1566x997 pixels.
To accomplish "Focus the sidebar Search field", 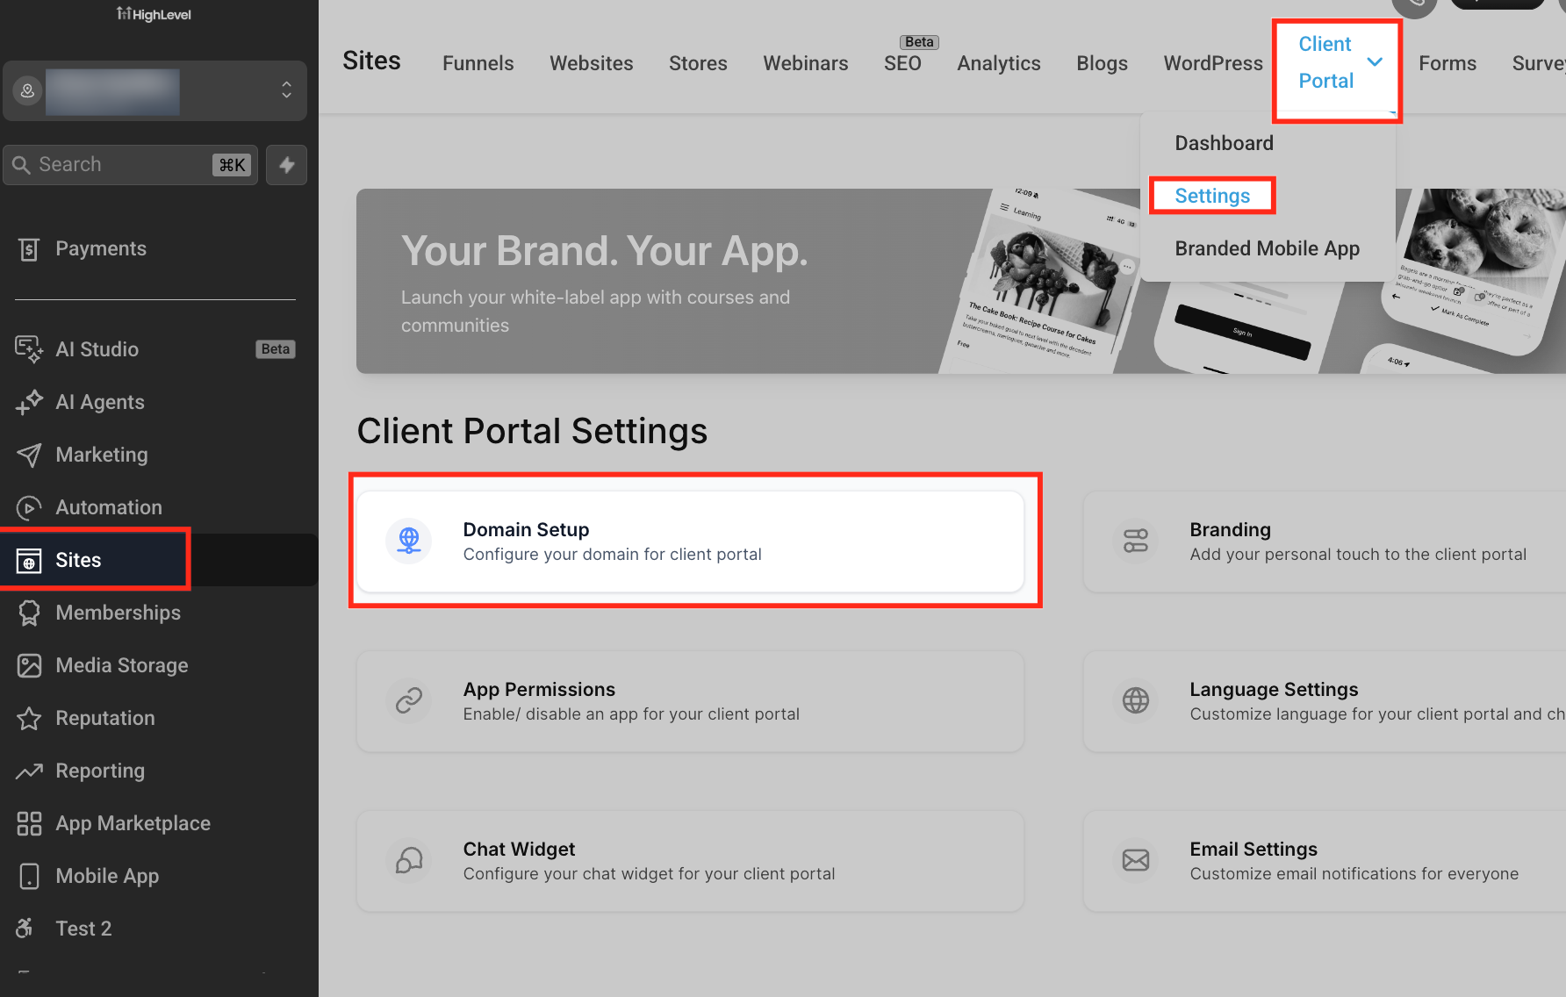I will pyautogui.click(x=130, y=165).
